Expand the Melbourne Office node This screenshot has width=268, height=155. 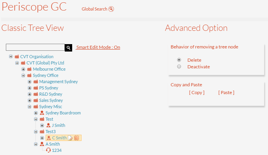23,69
